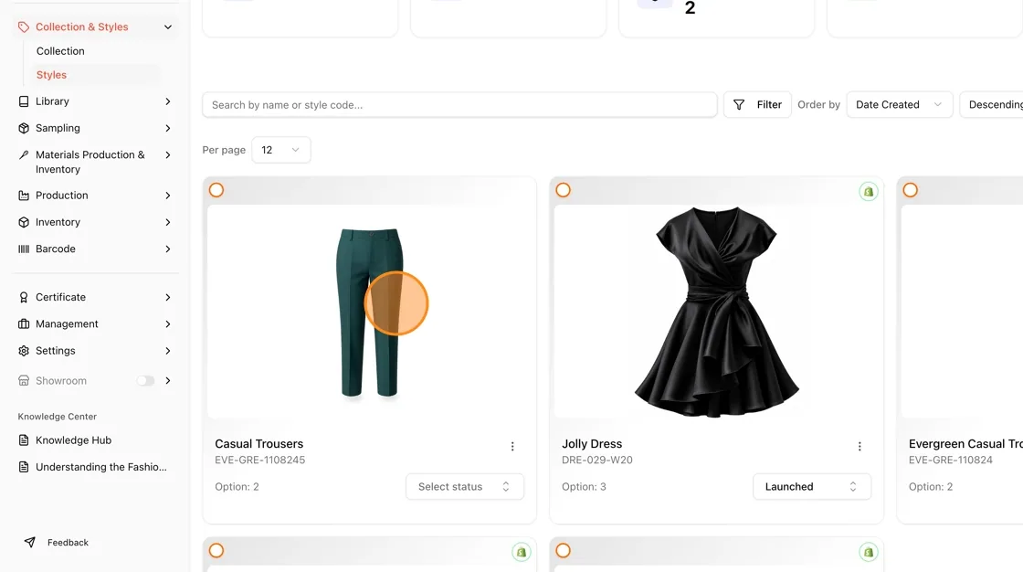Screen dimensions: 1023x572
Task: Click the funnel icon on Filter
Action: (x=739, y=104)
